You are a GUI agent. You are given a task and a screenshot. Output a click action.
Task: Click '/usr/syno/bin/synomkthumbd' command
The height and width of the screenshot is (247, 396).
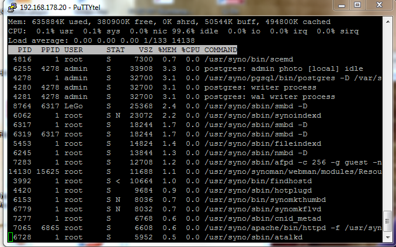pyautogui.click(x=265, y=200)
